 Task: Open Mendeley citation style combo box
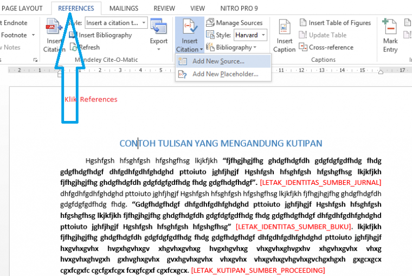click(116, 23)
